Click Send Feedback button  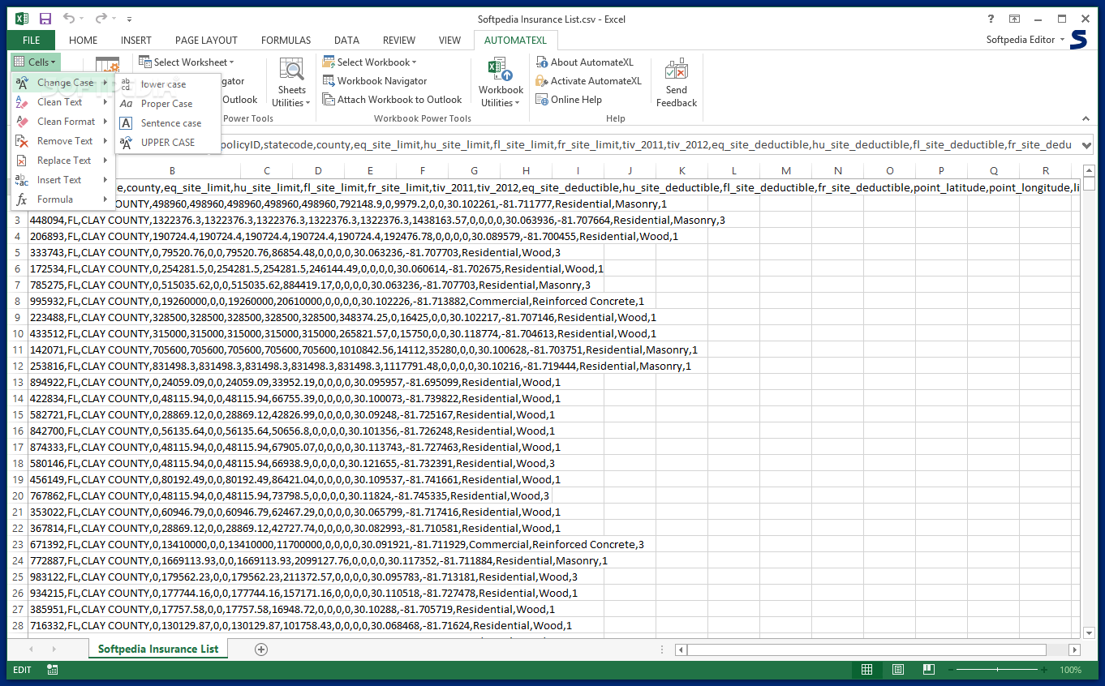677,82
